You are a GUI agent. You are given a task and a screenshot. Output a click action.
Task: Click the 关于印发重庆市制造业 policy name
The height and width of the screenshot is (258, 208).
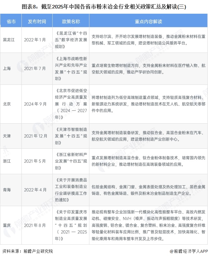(71, 225)
